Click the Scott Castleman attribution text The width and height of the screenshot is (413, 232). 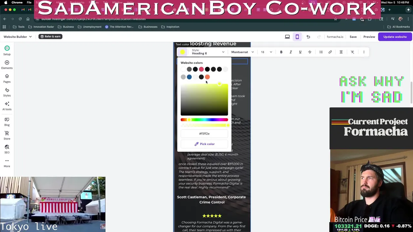211,199
